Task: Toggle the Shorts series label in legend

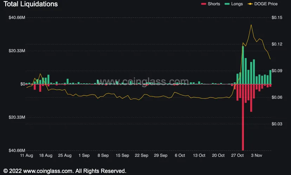Action: pyautogui.click(x=214, y=4)
